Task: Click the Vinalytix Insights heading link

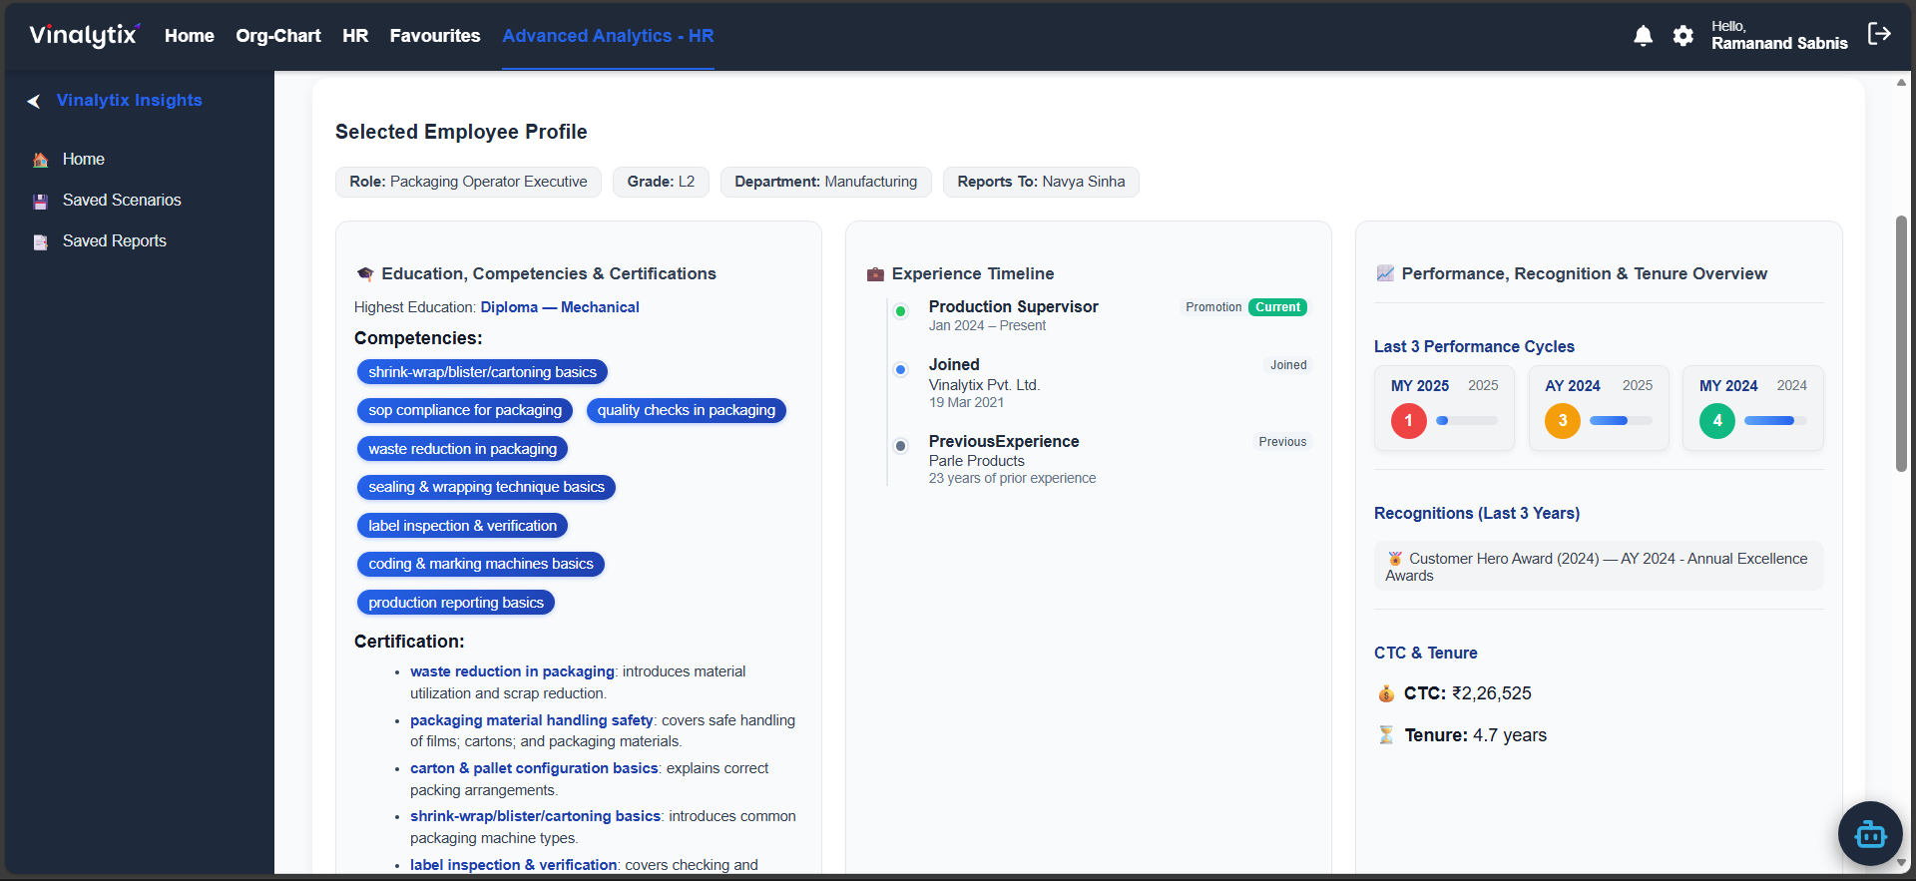Action: click(x=129, y=101)
